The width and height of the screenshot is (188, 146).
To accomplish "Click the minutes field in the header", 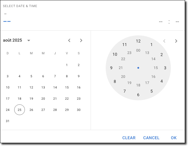I will (177, 22).
